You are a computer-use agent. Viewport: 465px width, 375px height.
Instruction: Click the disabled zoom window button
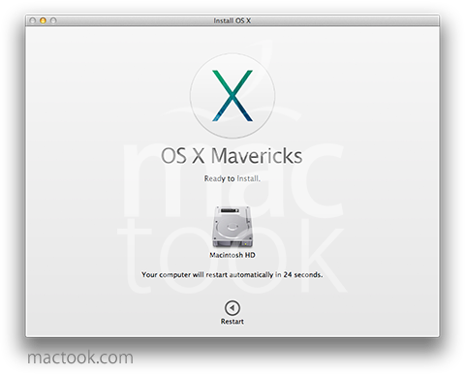pyautogui.click(x=53, y=20)
